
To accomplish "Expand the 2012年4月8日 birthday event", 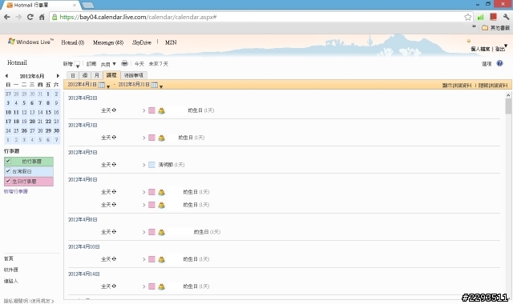I will (x=143, y=232).
